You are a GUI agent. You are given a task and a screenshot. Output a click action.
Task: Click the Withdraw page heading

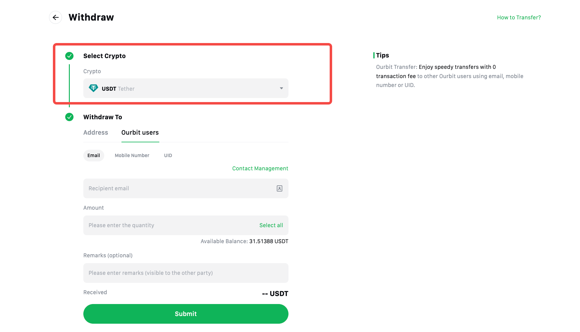click(x=91, y=18)
